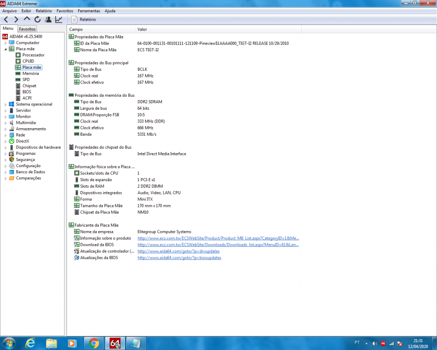Open the Ferramentas menu

[89, 10]
